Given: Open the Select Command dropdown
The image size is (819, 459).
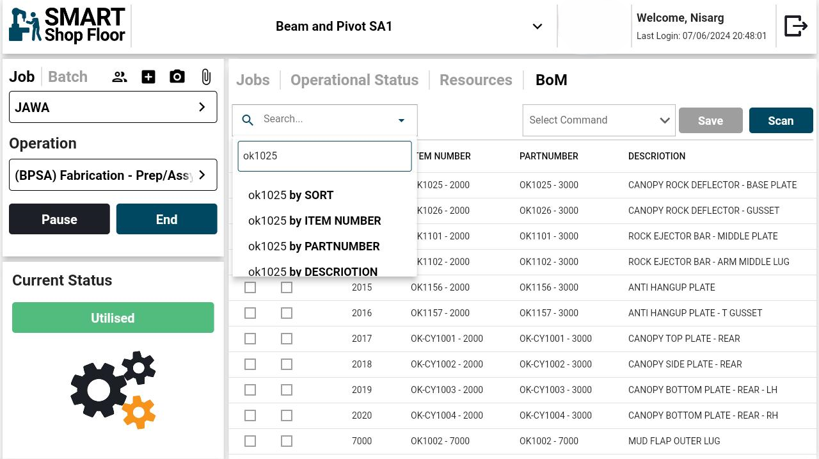Looking at the screenshot, I should [x=598, y=120].
